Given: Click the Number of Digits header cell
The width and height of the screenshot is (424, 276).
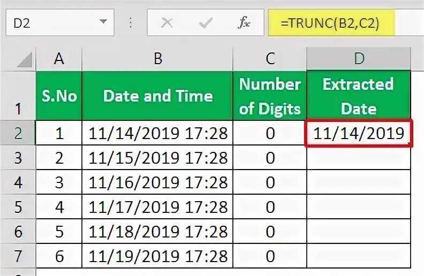Looking at the screenshot, I should click(270, 96).
